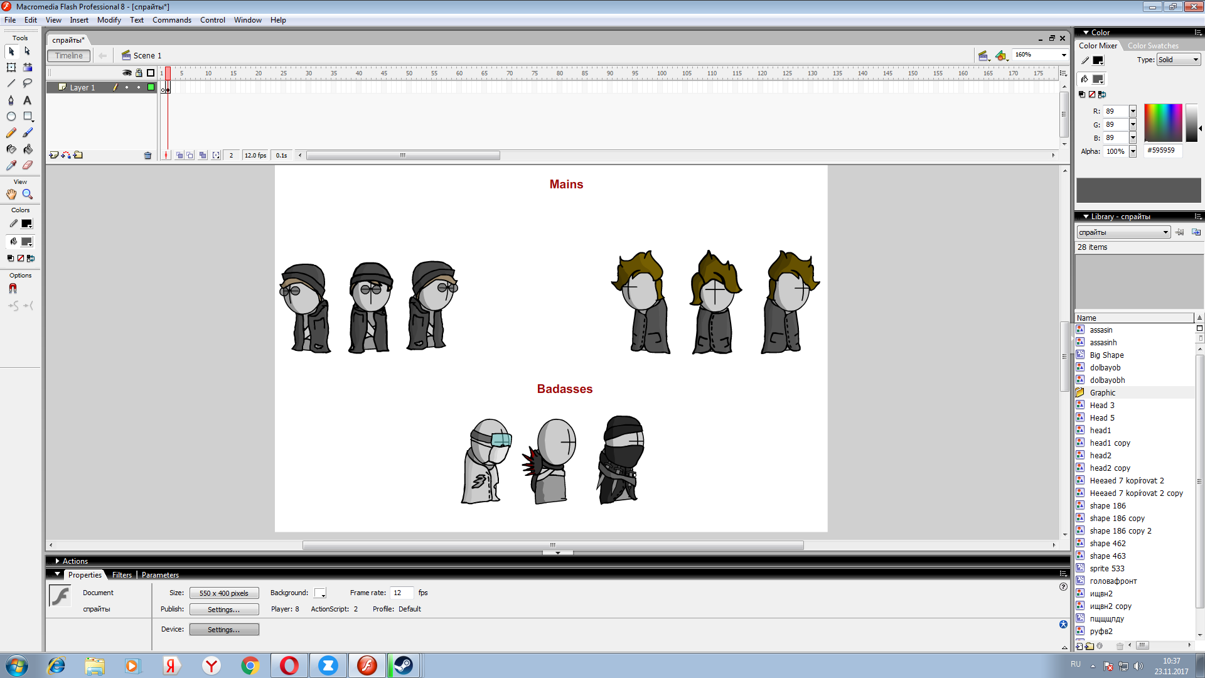This screenshot has height=678, width=1205.
Task: Click the Insert Layer Folder icon
Action: click(78, 155)
